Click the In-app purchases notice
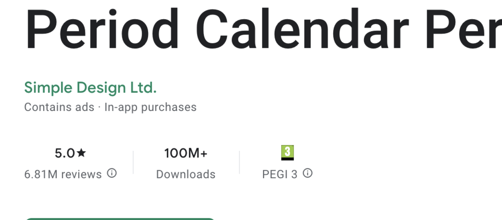502x220 pixels. [150, 107]
